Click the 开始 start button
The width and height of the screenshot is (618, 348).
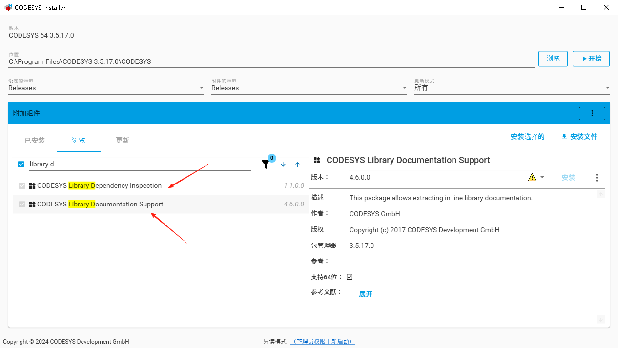point(591,59)
